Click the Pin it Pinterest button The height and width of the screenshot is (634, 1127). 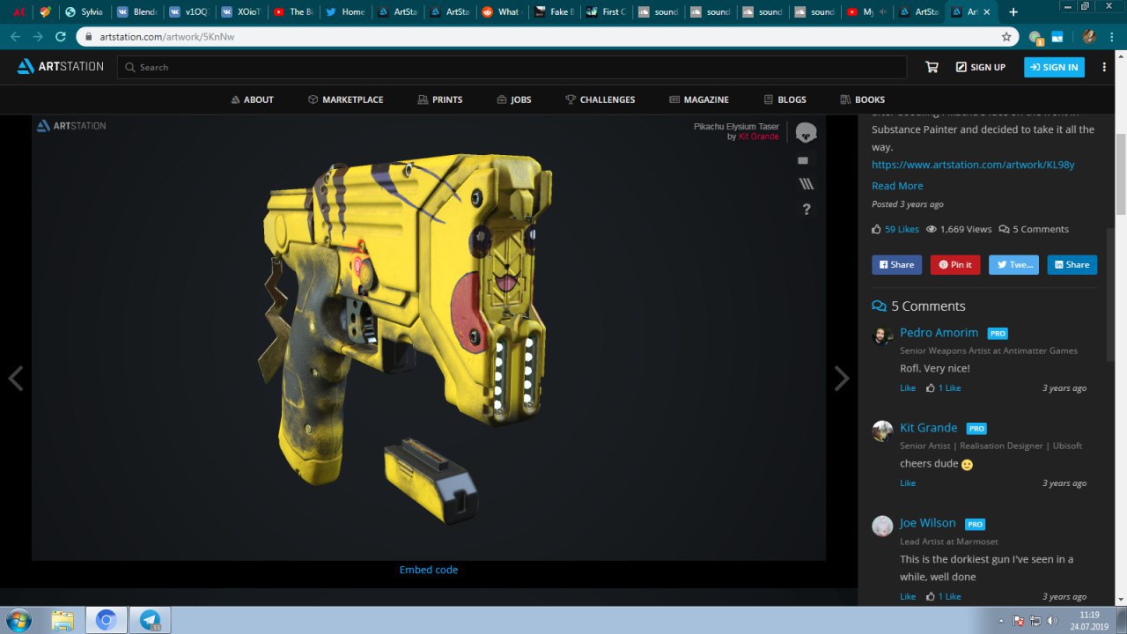click(955, 264)
